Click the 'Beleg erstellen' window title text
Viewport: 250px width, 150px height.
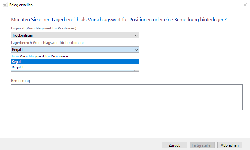coord(21,5)
